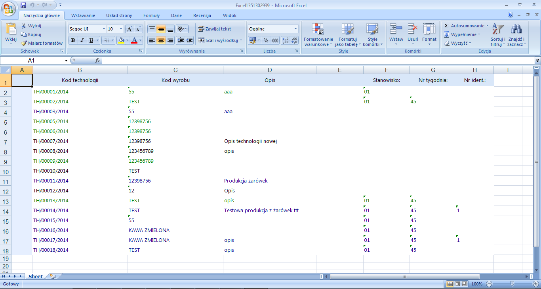
Task: Open Wypełnienie fill dropdown
Action: (x=462, y=34)
